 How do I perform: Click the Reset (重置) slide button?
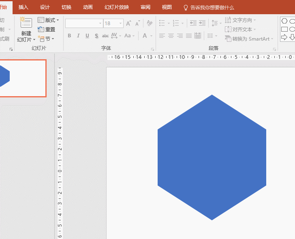point(47,30)
